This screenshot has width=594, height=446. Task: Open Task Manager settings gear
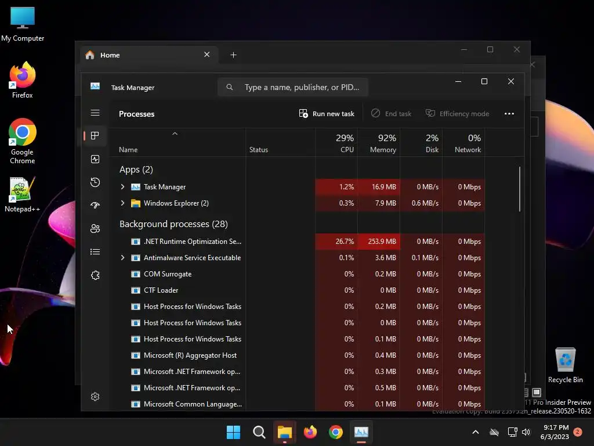coord(95,397)
